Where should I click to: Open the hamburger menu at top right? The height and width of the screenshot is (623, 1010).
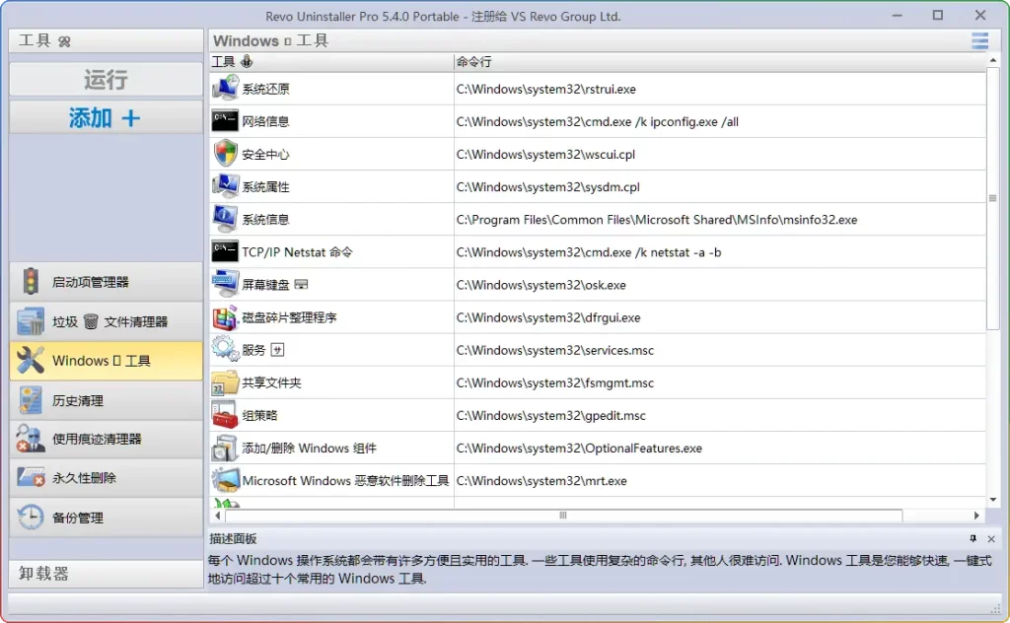[979, 40]
